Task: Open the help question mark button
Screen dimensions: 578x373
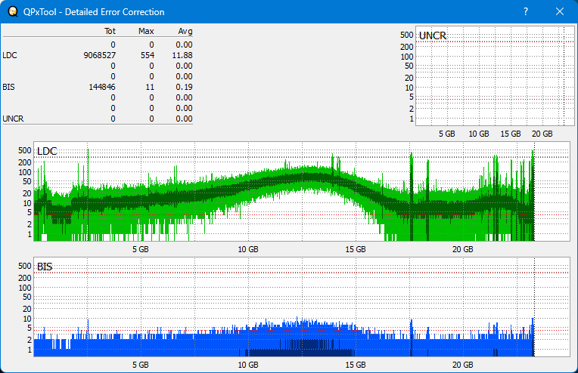Action: tap(526, 12)
